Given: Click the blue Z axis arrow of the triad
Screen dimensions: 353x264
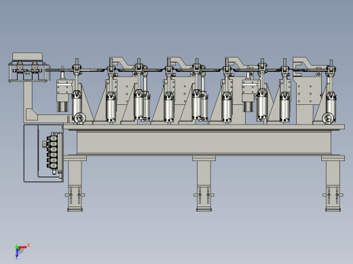Looking at the screenshot, I should (17, 253).
